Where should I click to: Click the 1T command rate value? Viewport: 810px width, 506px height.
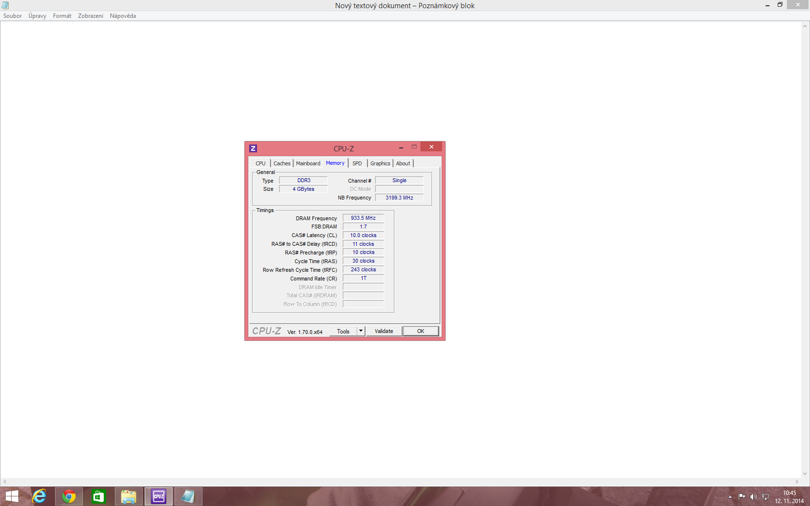point(363,278)
